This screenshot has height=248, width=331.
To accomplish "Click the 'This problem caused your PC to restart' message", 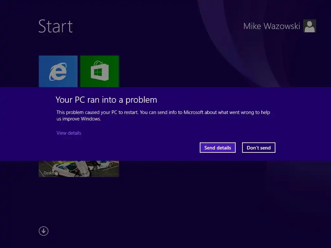I will (163, 115).
